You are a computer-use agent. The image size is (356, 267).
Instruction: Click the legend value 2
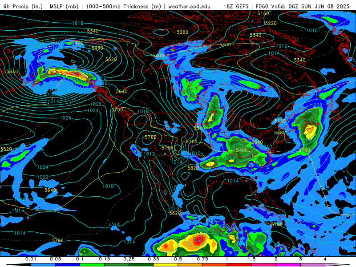pos(276,259)
